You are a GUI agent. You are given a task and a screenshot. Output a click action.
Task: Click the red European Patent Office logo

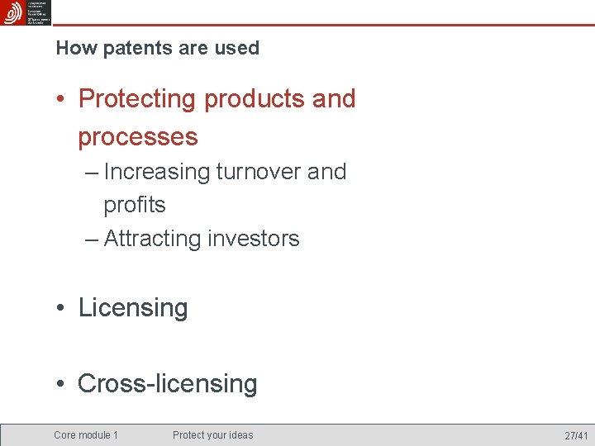click(x=12, y=12)
